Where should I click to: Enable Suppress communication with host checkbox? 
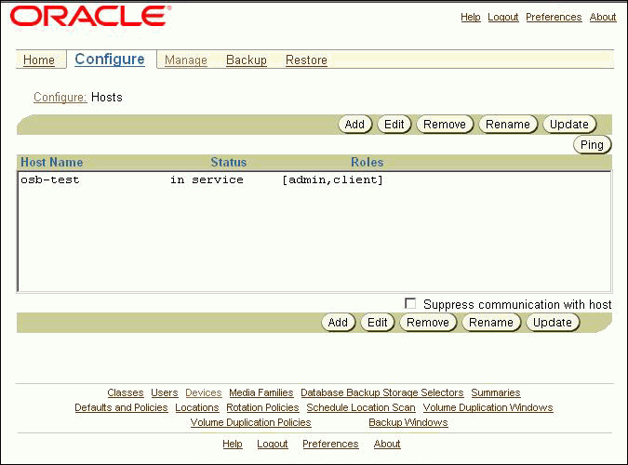(410, 303)
